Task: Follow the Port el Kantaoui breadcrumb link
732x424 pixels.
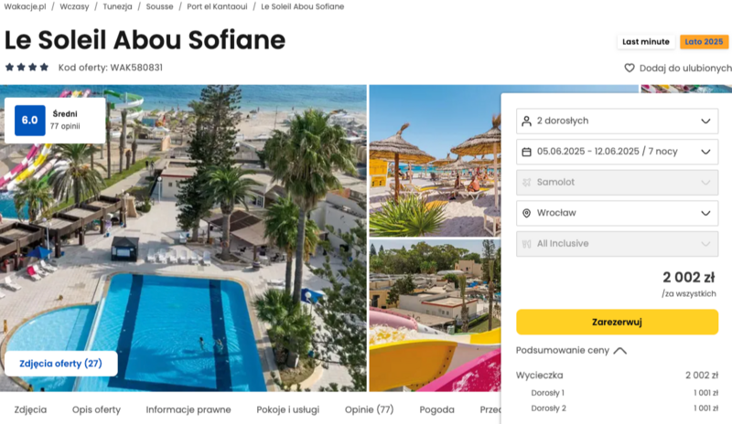Action: [x=217, y=6]
